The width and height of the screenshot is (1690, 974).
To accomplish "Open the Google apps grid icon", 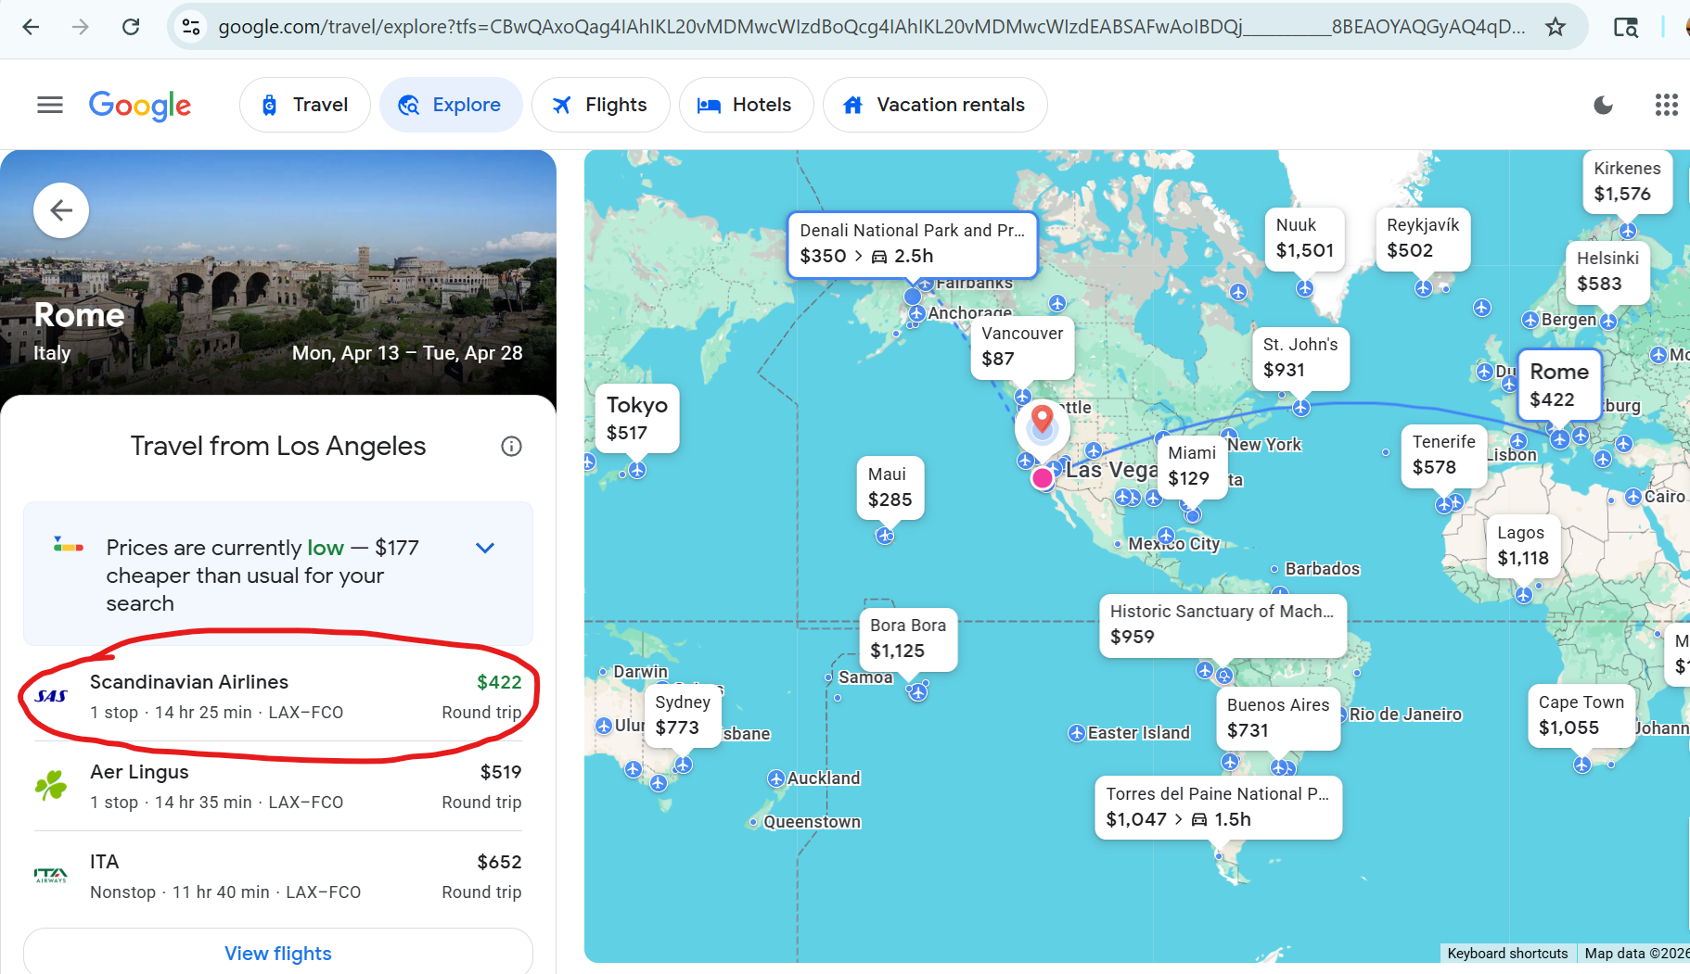I will click(x=1666, y=105).
